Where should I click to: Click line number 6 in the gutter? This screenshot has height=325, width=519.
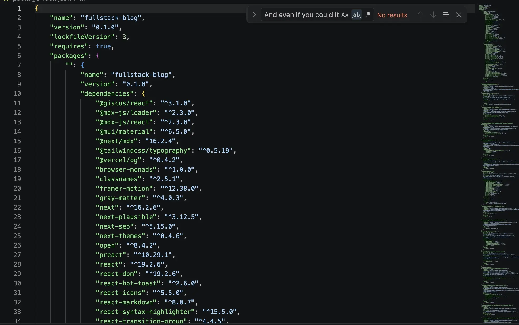[x=19, y=56]
